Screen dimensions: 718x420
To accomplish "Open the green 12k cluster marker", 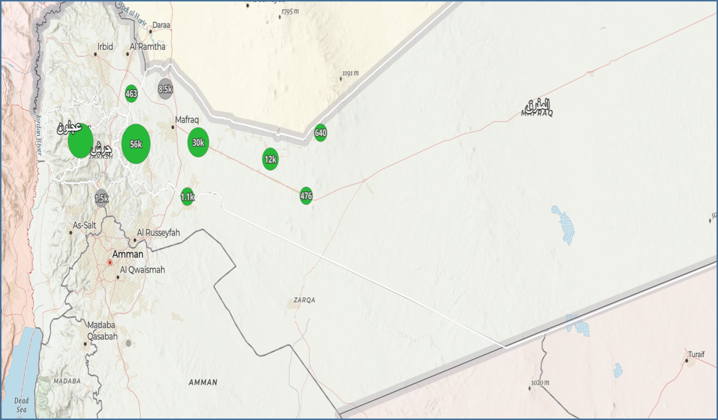I will pos(270,159).
